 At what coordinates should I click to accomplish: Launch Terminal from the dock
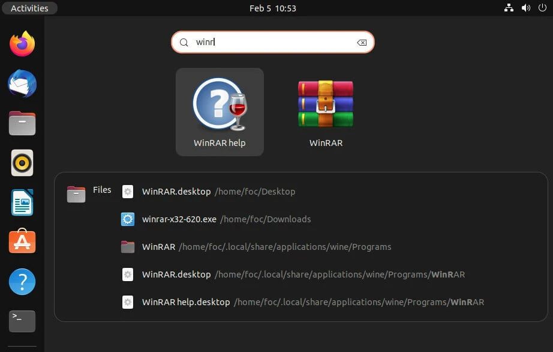22,321
